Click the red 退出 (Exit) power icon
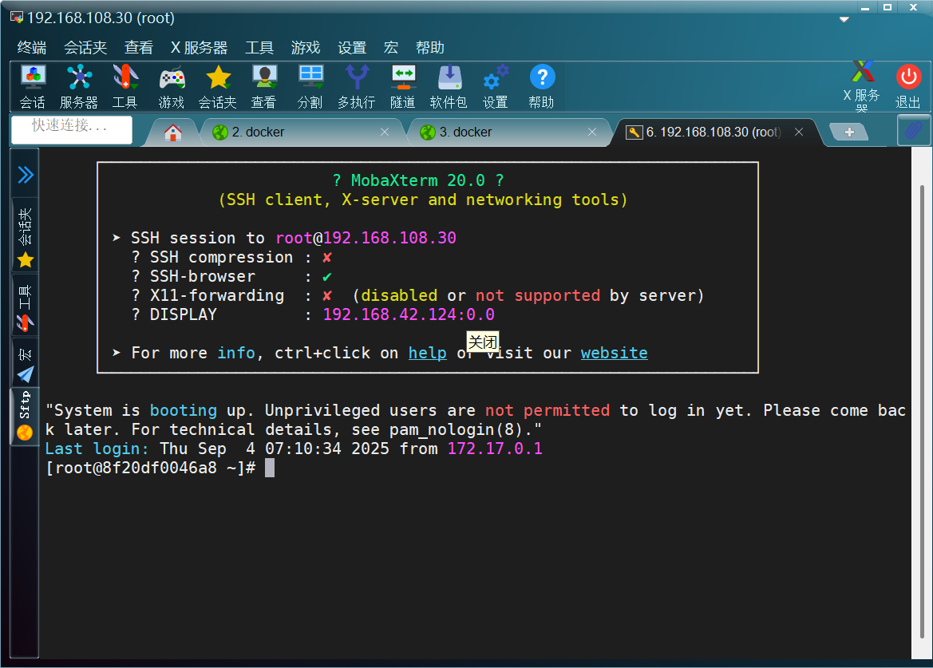Viewport: 933px width, 668px height. pos(908,87)
